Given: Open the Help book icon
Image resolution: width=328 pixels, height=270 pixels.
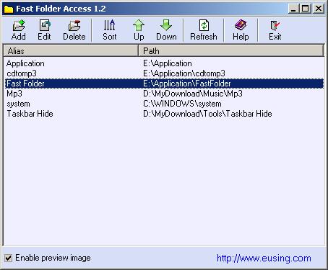Looking at the screenshot, I should click(x=241, y=30).
